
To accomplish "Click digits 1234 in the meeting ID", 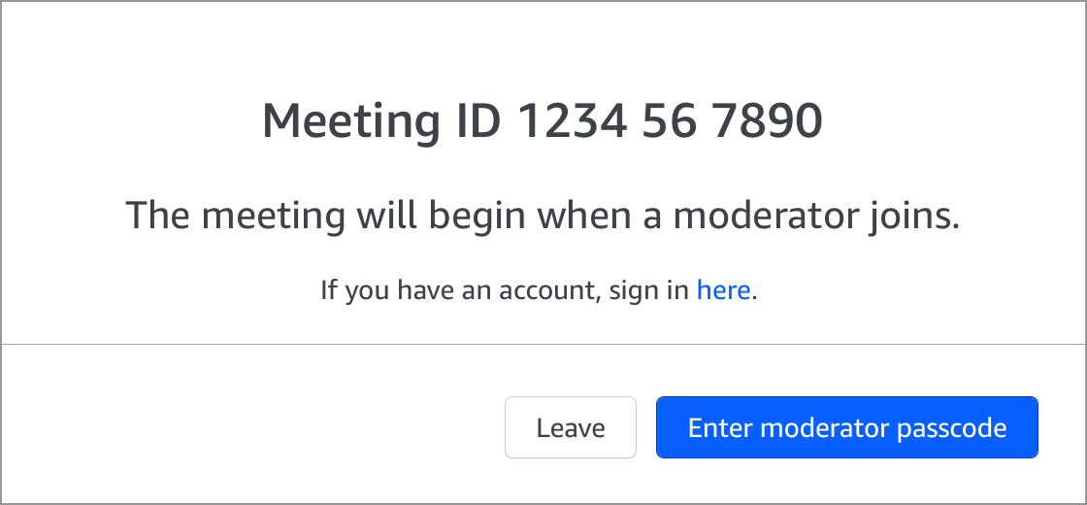I will tap(572, 121).
